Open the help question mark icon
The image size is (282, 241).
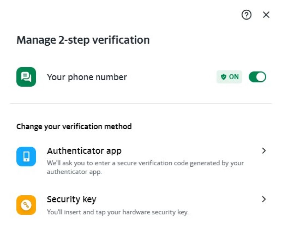(x=246, y=15)
